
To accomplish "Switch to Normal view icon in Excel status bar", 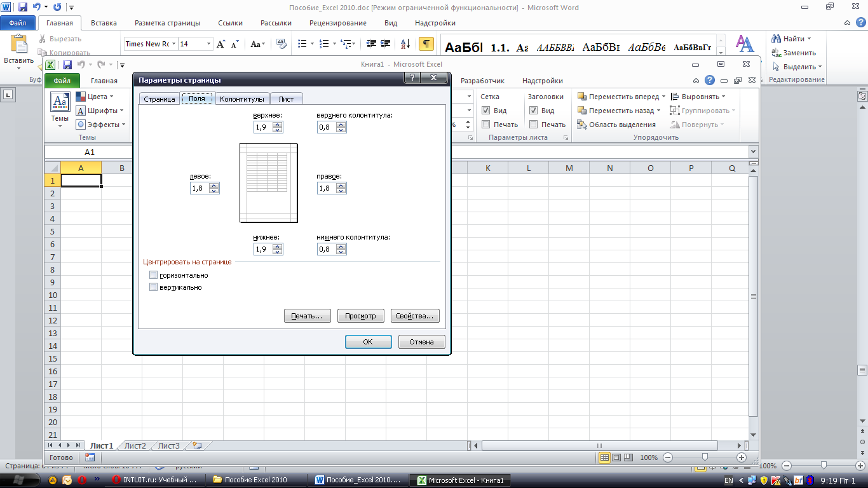I will (x=604, y=457).
